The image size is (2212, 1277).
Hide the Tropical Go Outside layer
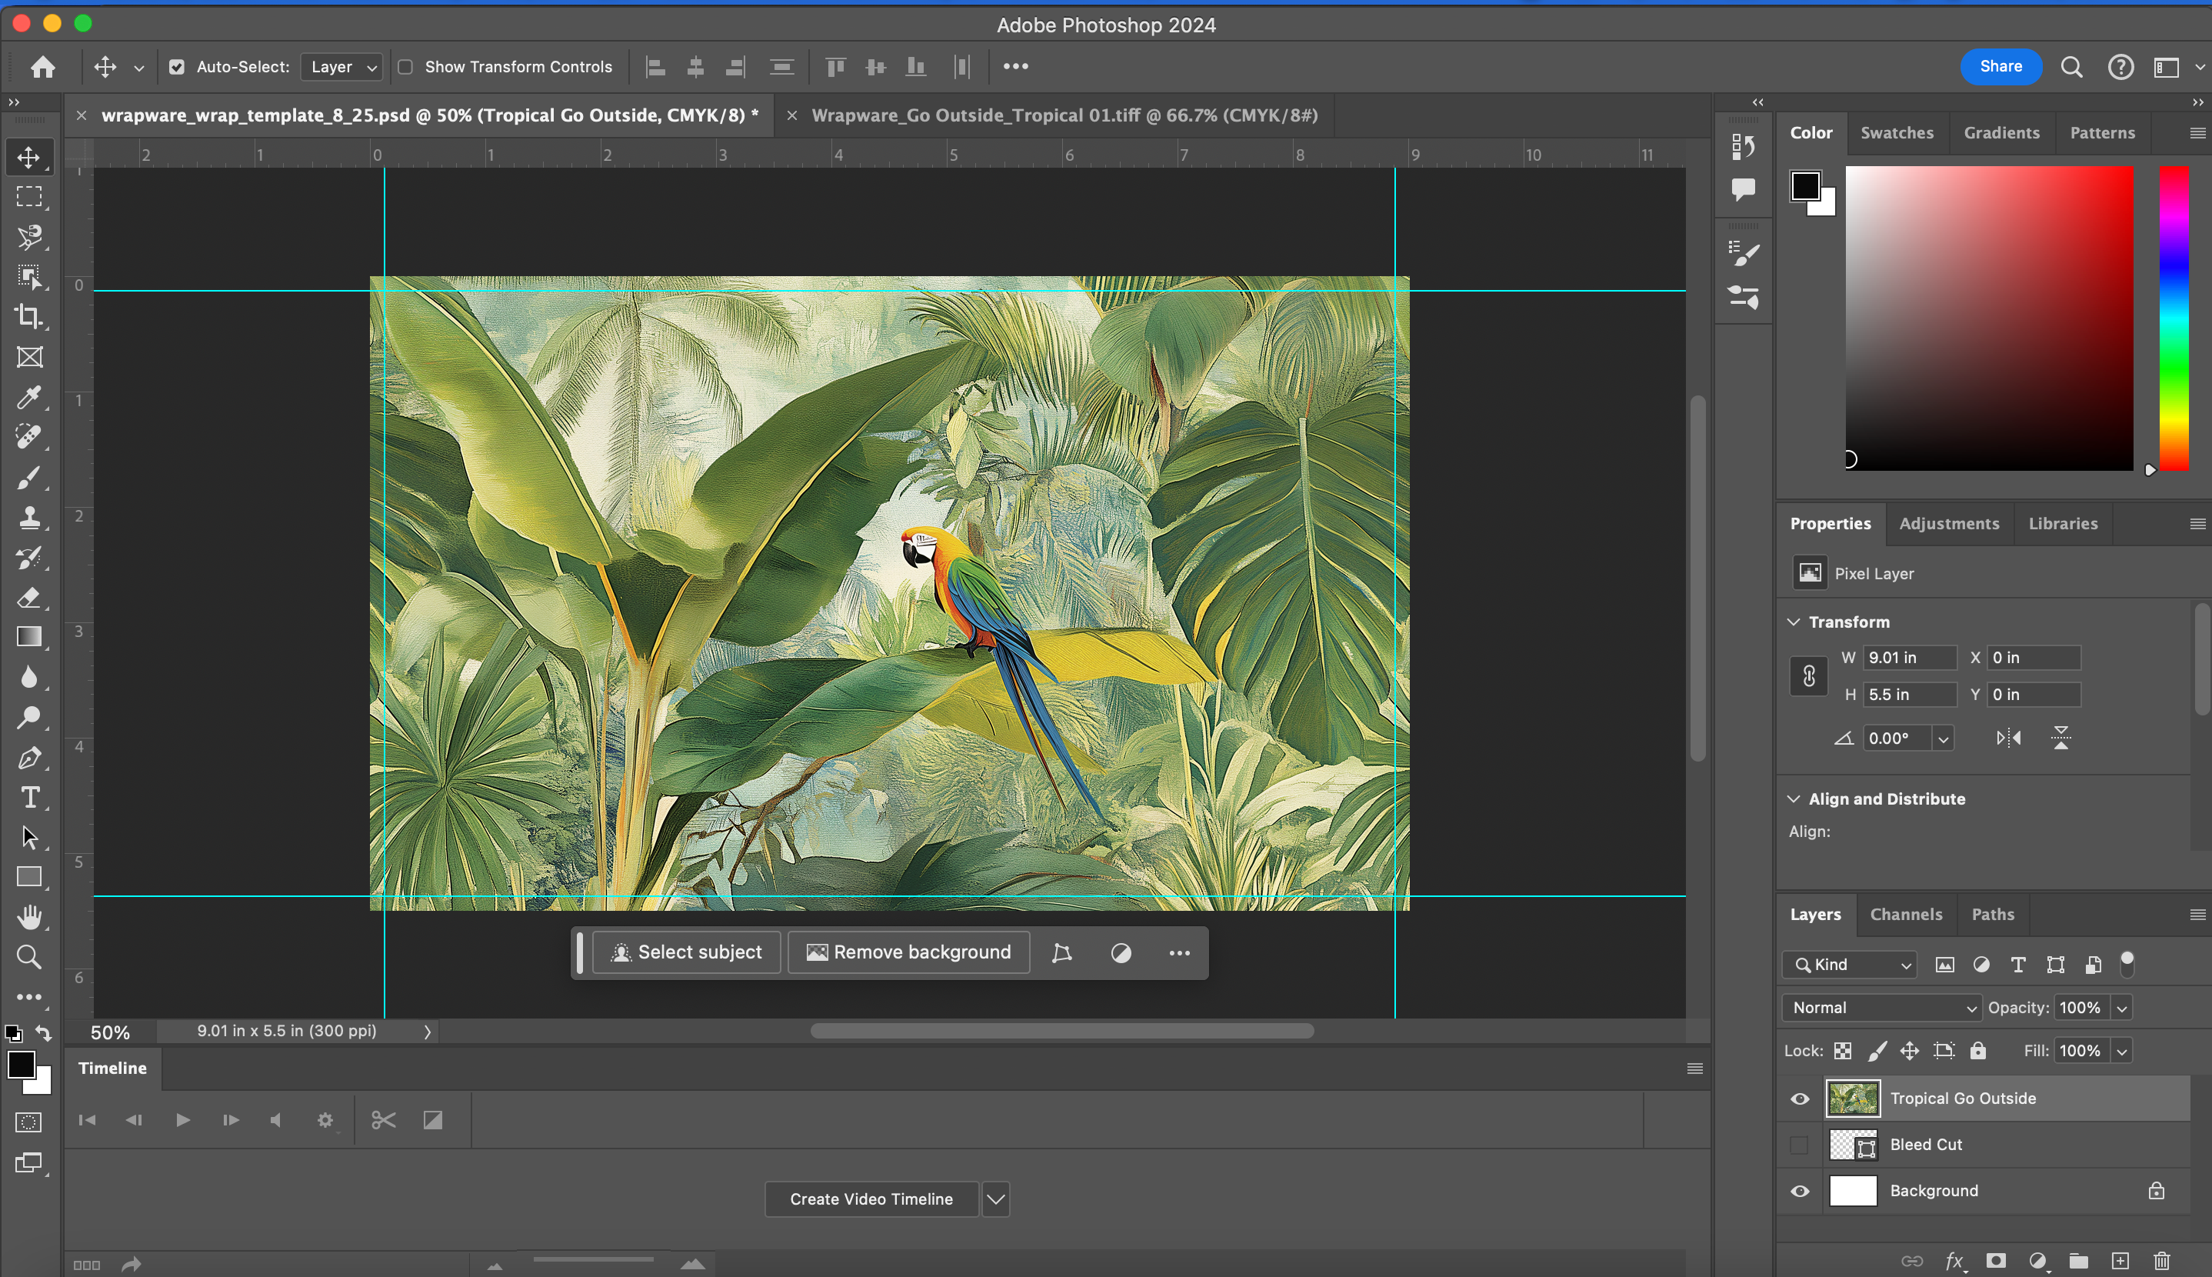click(x=1799, y=1099)
